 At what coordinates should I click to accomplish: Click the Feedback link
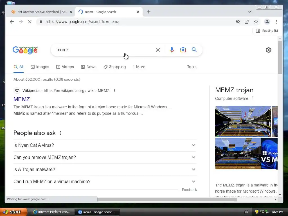(x=189, y=190)
